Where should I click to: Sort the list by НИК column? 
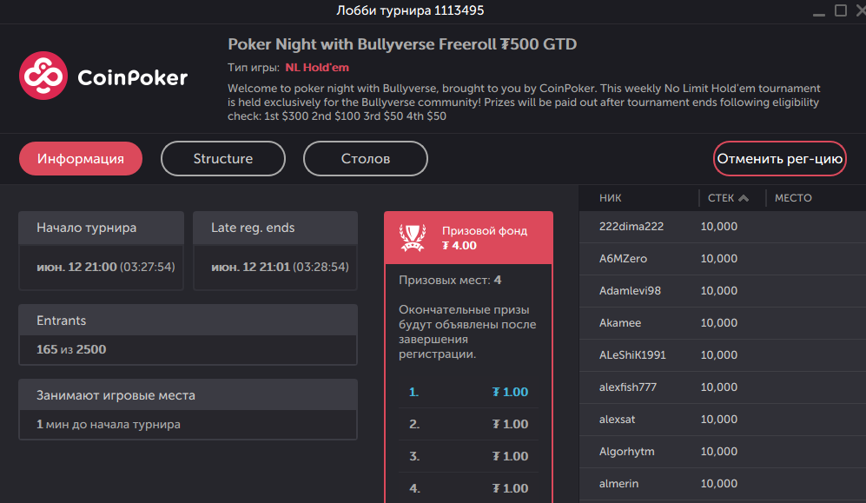(x=611, y=198)
